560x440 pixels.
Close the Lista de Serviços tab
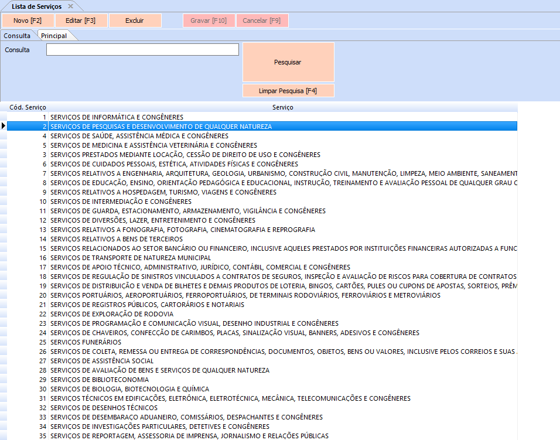coord(70,6)
